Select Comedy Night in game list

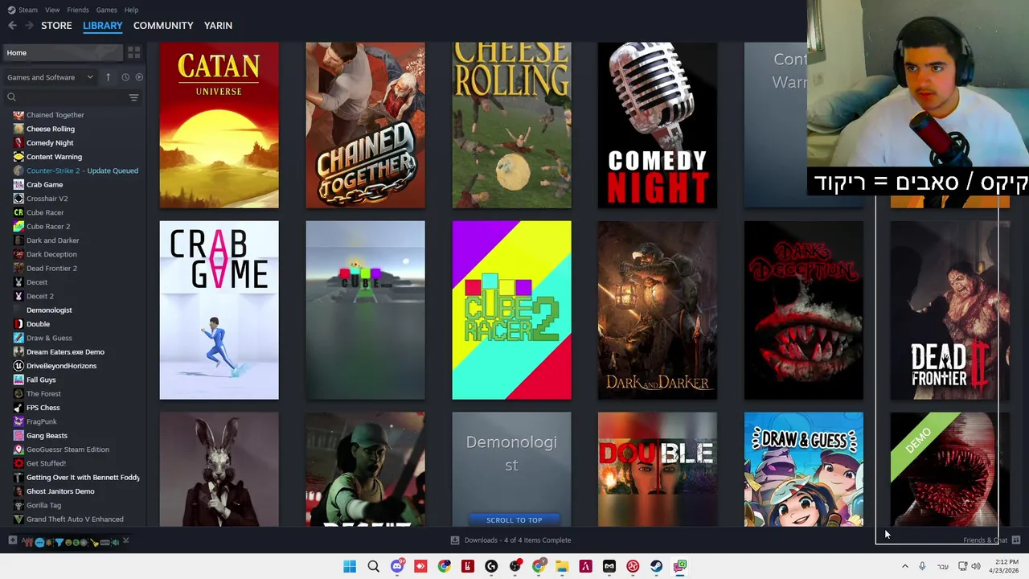pos(49,143)
